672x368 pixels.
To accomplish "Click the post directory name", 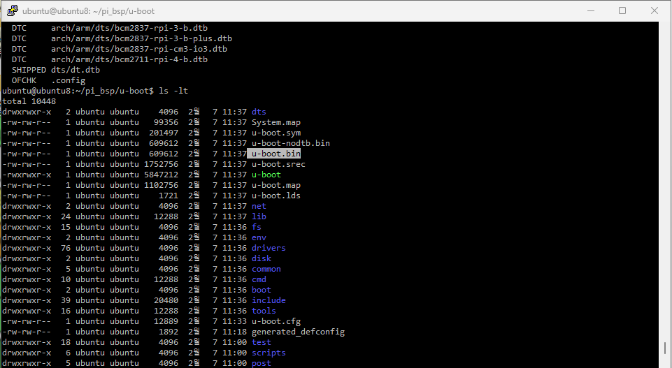I will 262,363.
